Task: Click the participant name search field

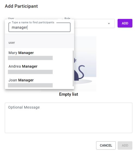Action: 39,27
